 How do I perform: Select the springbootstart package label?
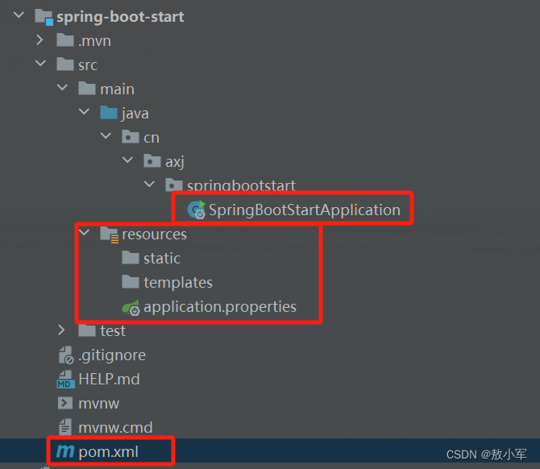point(241,185)
